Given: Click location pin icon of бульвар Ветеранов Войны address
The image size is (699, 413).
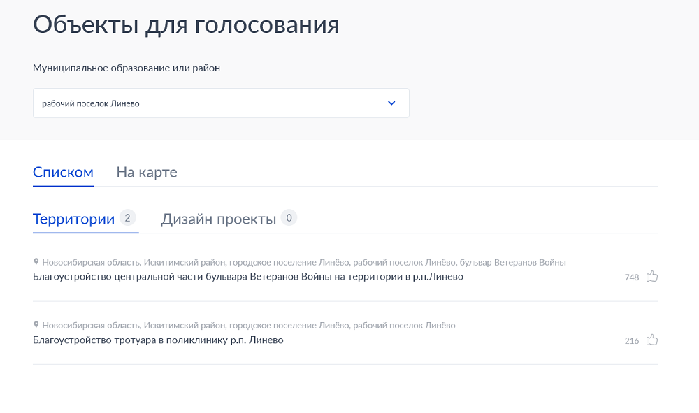Looking at the screenshot, I should (x=36, y=261).
